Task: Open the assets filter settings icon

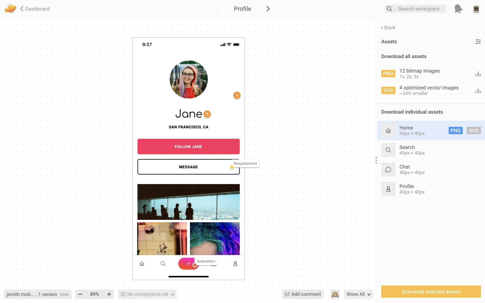Action: pyautogui.click(x=478, y=42)
